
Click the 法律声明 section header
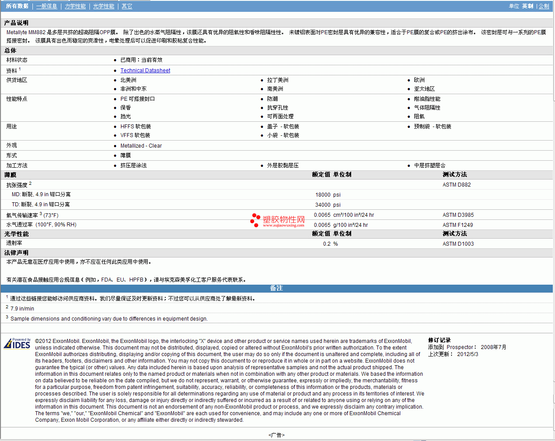point(16,253)
